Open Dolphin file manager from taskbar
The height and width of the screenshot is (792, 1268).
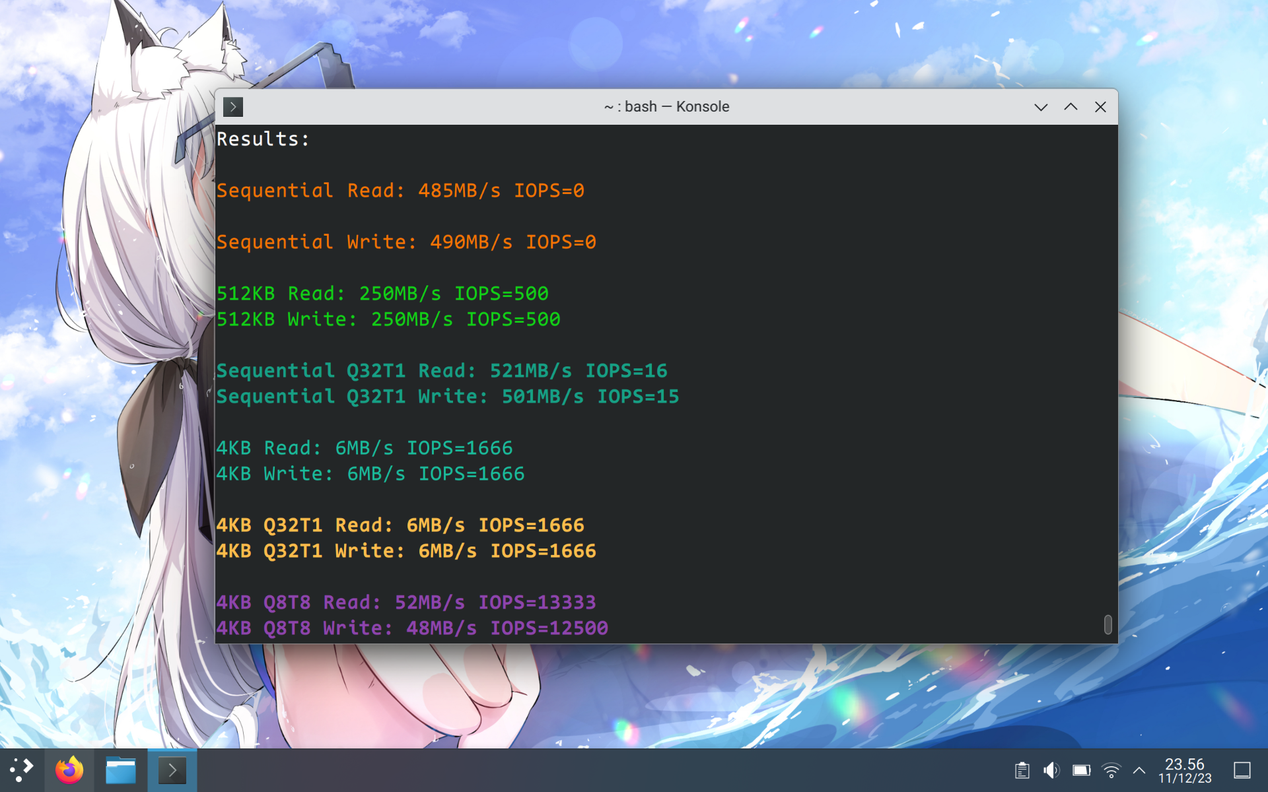[121, 770]
